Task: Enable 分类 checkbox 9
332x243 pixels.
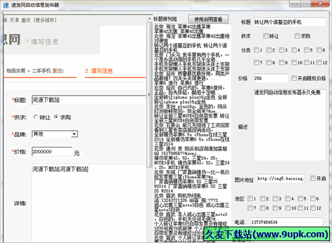Action: point(282,62)
